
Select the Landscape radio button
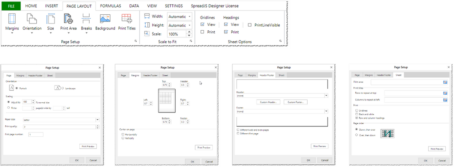pyautogui.click(x=63, y=88)
